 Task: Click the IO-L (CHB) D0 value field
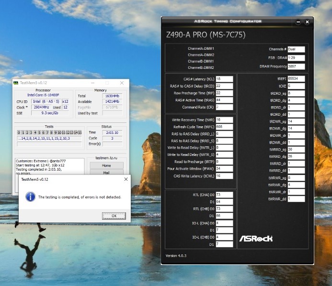pos(224,237)
